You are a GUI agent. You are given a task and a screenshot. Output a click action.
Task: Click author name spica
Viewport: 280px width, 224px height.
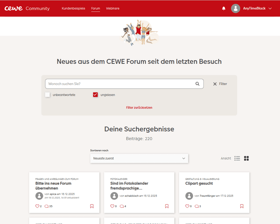(x=53, y=194)
